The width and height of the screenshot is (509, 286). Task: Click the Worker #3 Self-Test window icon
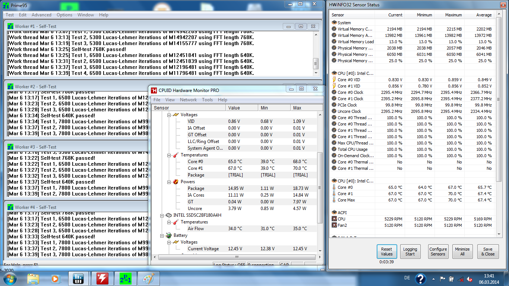[x=10, y=147]
